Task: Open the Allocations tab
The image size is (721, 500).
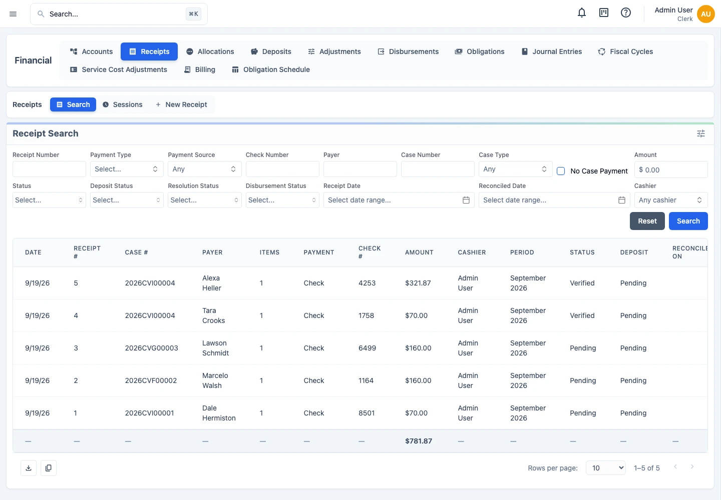Action: pos(210,51)
